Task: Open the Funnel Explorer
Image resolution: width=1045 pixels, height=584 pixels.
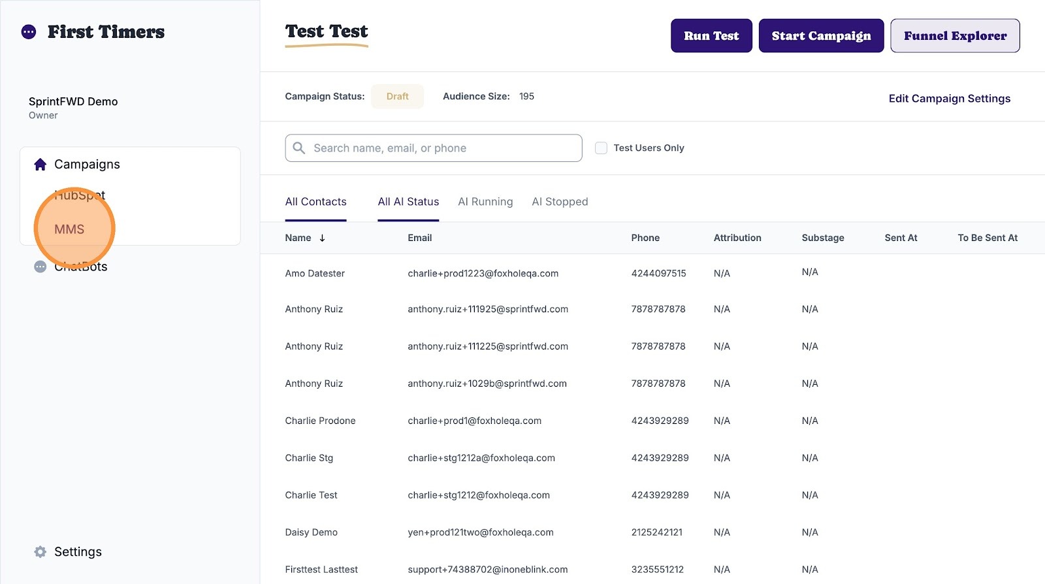Action: [955, 36]
